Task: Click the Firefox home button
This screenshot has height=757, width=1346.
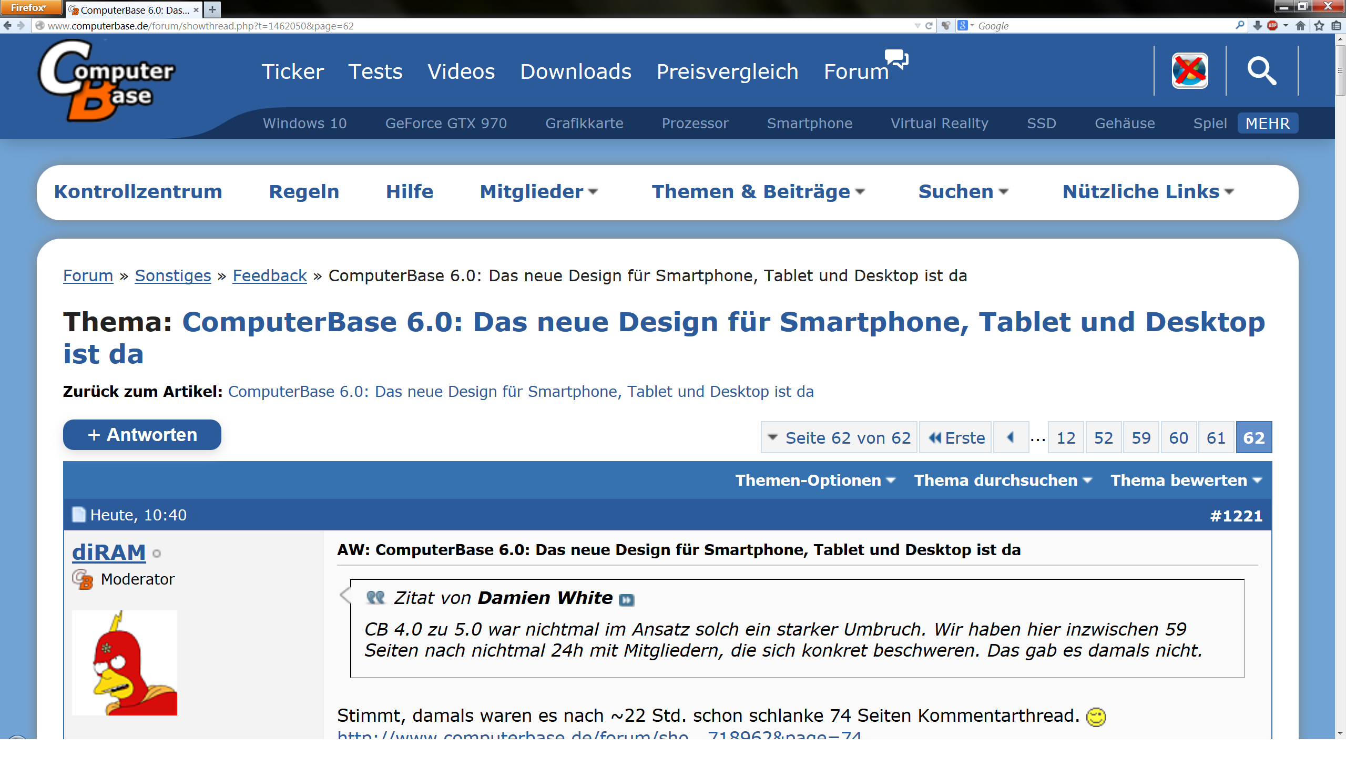Action: tap(1301, 25)
